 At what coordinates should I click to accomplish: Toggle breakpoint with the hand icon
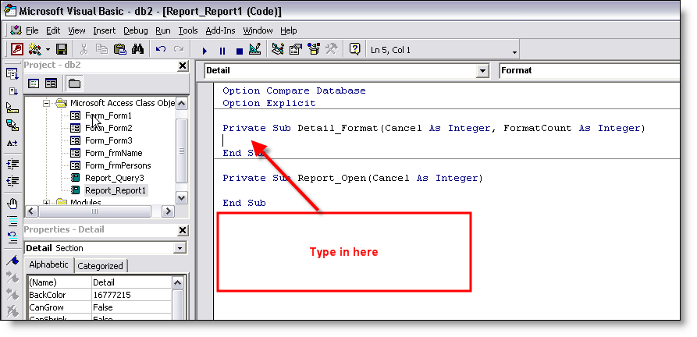point(12,204)
